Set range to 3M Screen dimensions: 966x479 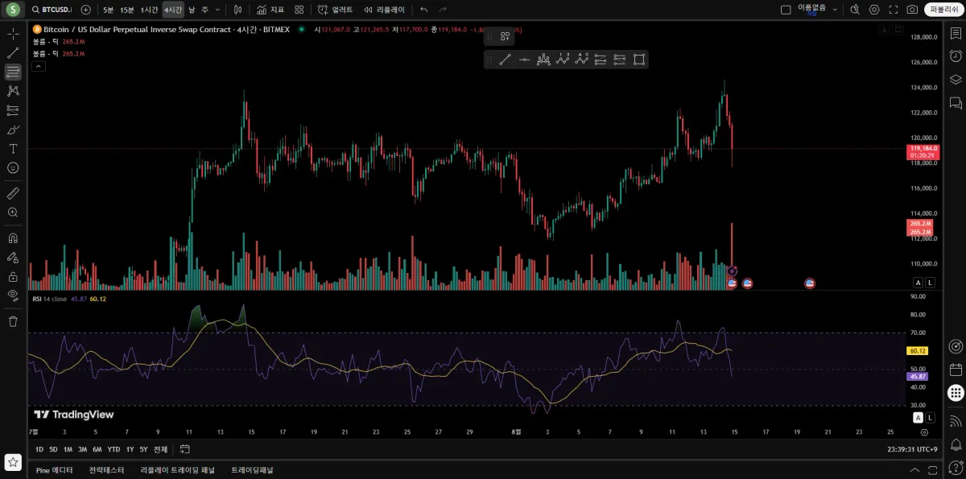click(82, 449)
